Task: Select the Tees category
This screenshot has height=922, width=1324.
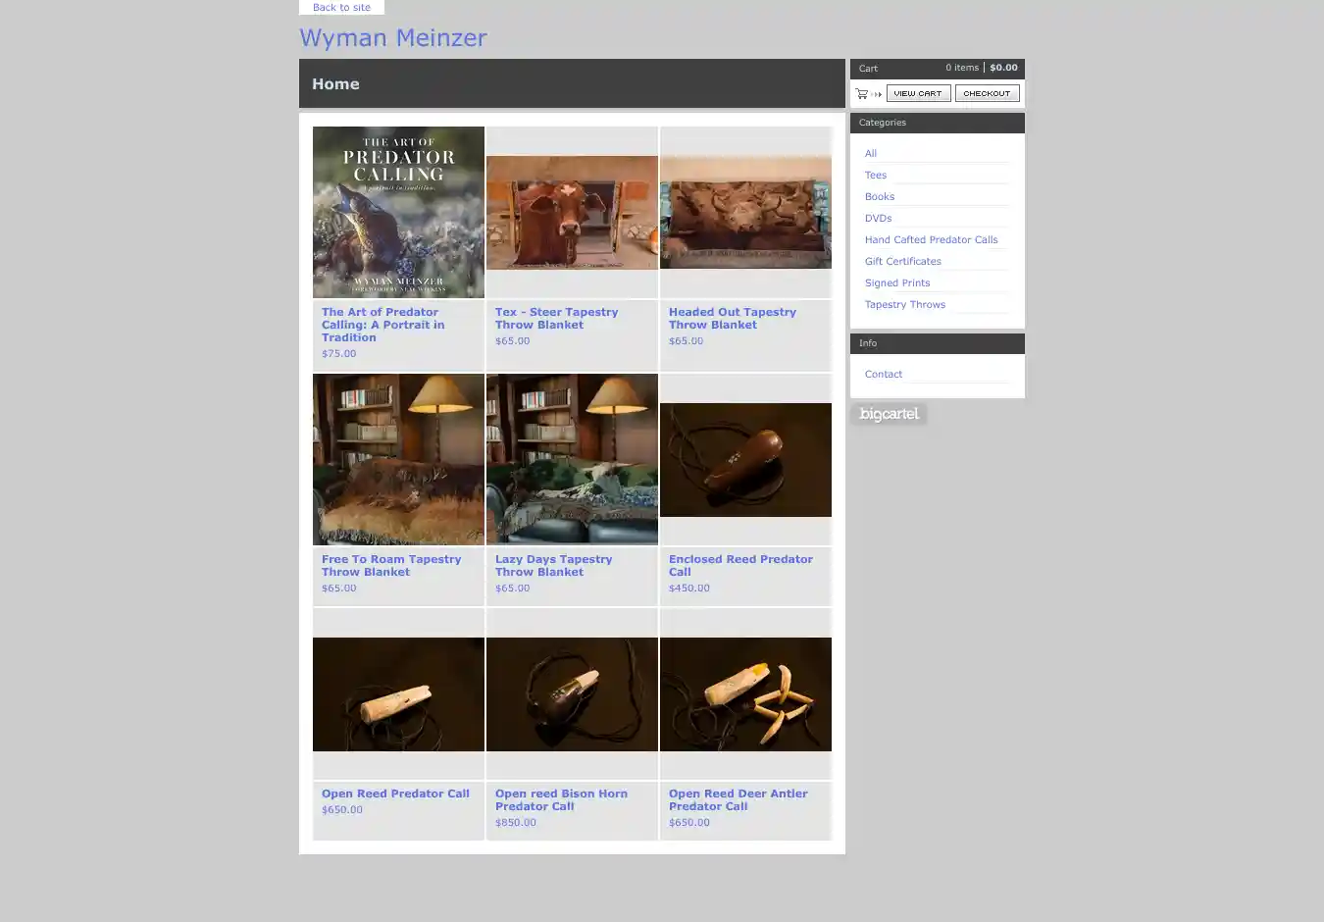Action: [x=875, y=176]
